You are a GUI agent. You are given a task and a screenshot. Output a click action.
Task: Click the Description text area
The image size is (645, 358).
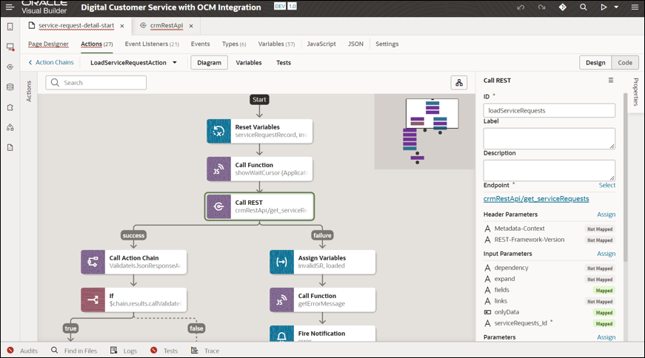click(x=549, y=171)
